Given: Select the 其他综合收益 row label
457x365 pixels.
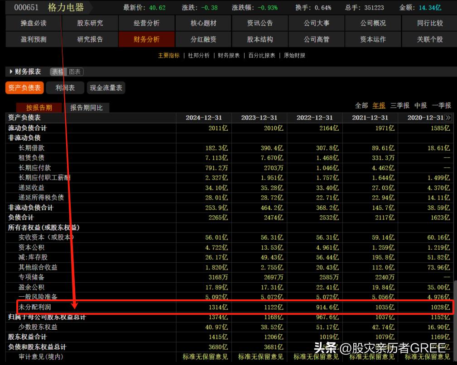Looking at the screenshot, I should coord(38,267).
